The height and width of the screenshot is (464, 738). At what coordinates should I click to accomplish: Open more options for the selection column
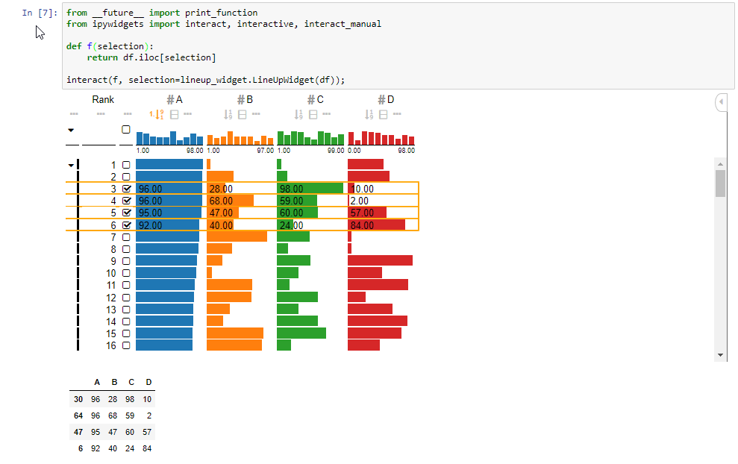point(128,114)
